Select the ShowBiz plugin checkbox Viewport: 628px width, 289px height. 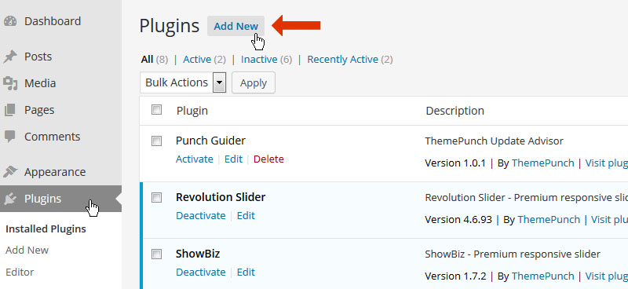point(156,254)
